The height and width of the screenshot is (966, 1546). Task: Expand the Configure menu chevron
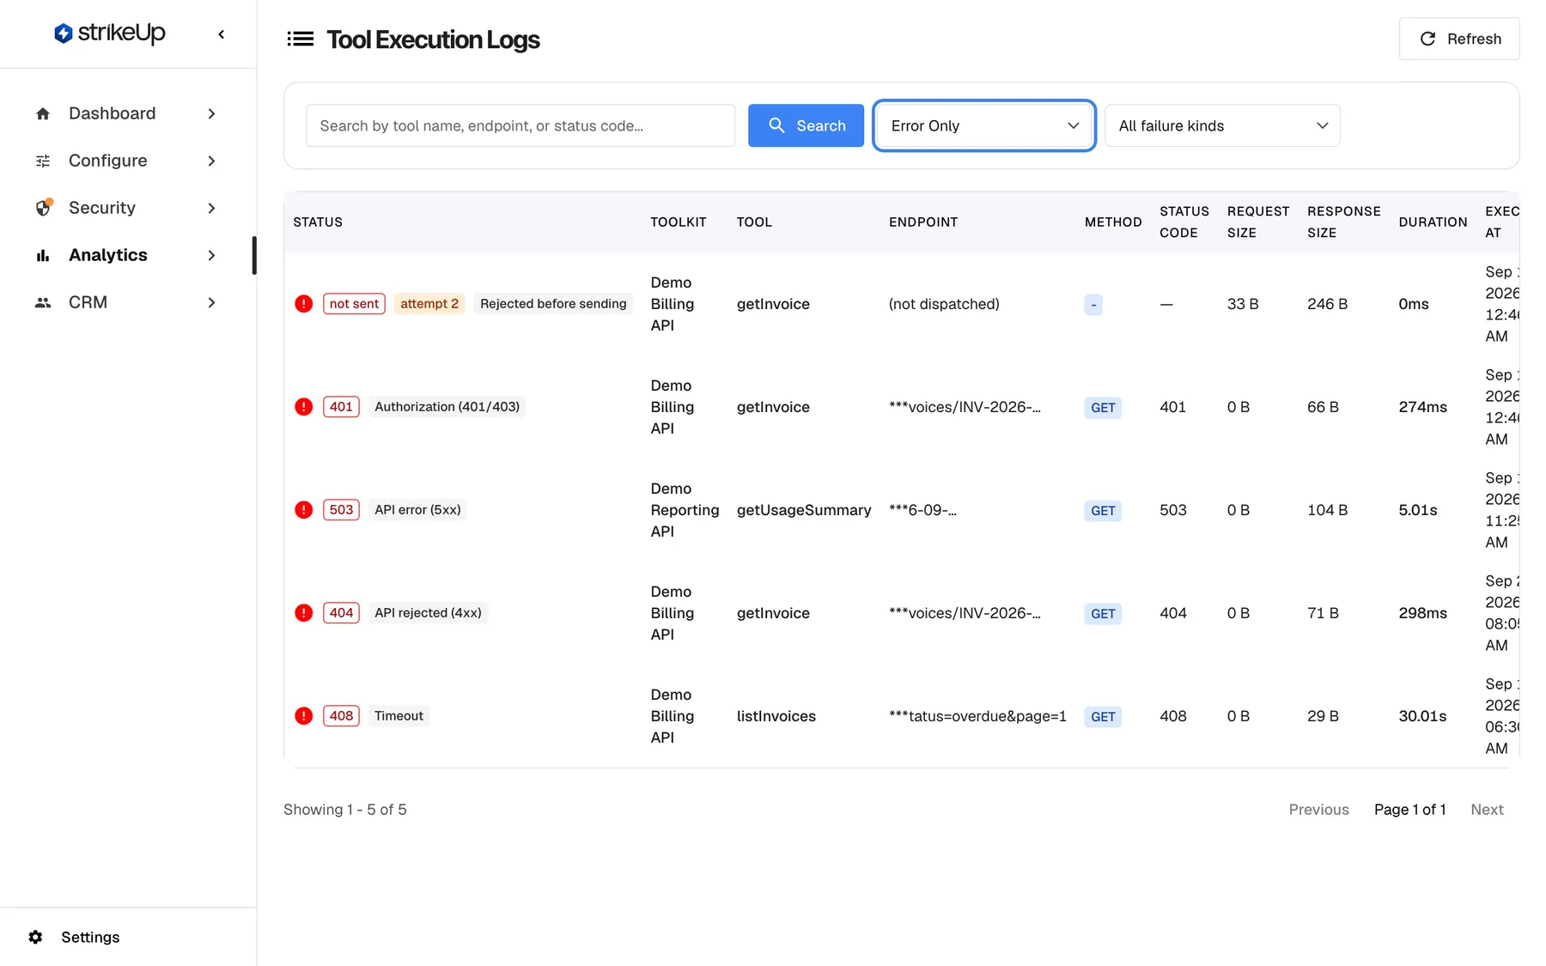click(x=211, y=161)
